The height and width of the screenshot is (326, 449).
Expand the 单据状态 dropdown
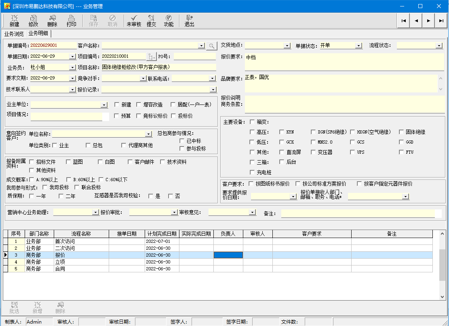point(358,46)
